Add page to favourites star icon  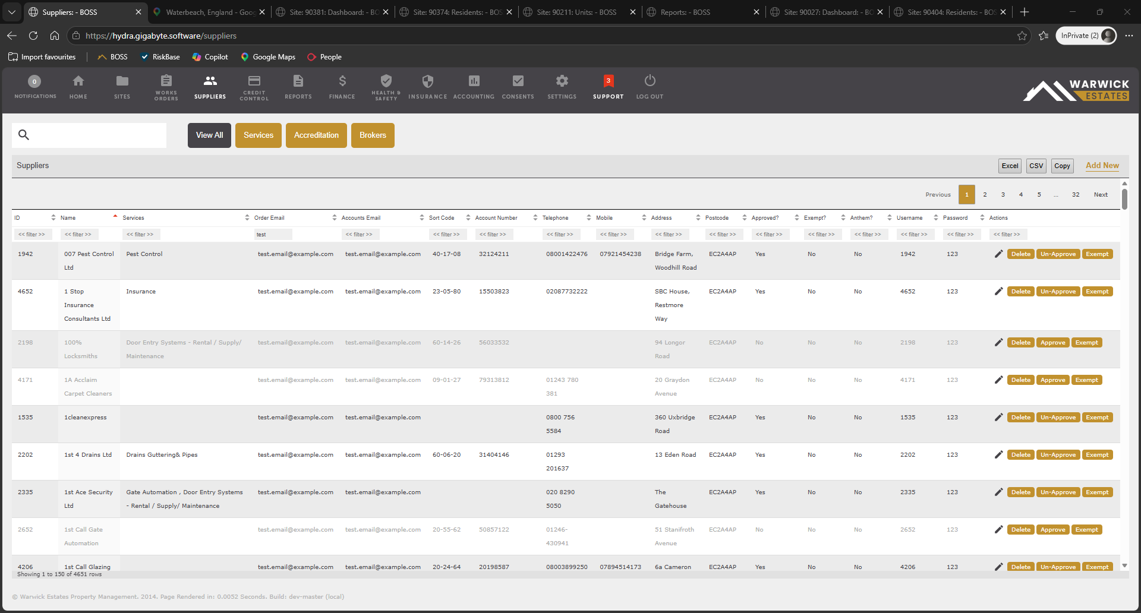click(1022, 36)
